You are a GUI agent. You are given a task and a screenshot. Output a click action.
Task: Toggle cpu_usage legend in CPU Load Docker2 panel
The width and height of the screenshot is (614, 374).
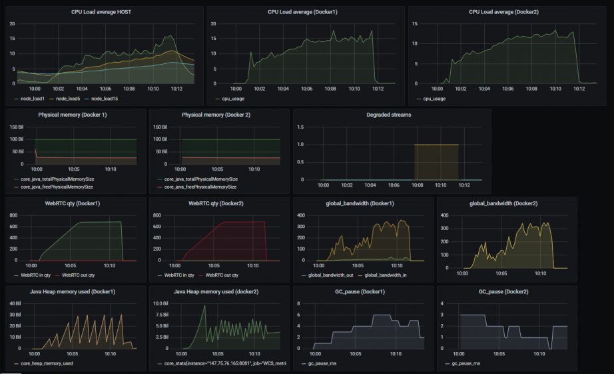[x=436, y=99]
